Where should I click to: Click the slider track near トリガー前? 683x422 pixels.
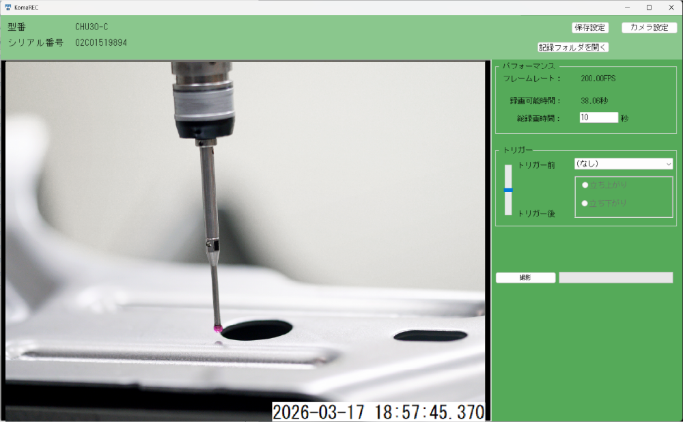point(508,171)
